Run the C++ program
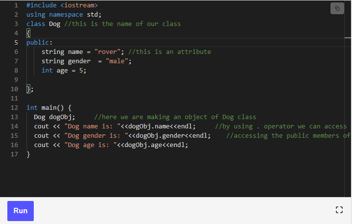Viewport: 352px width, 224px height. 21,211
